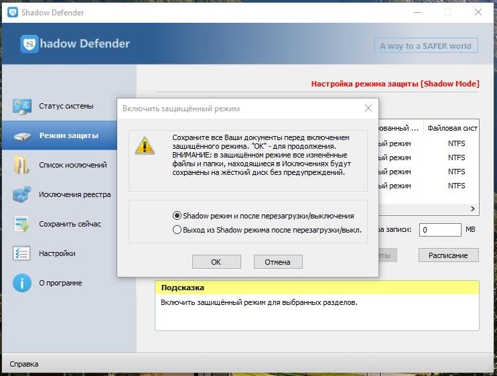Click the write cache MB input field
Viewport: 497px width, 376px height.
[x=440, y=230]
